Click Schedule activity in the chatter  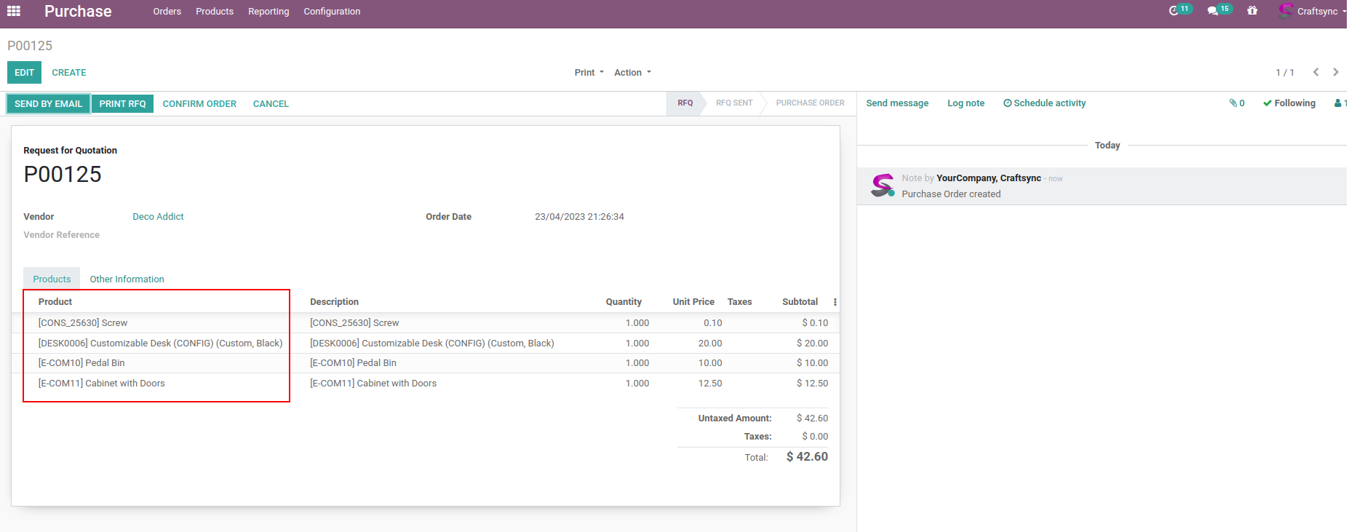click(1044, 103)
